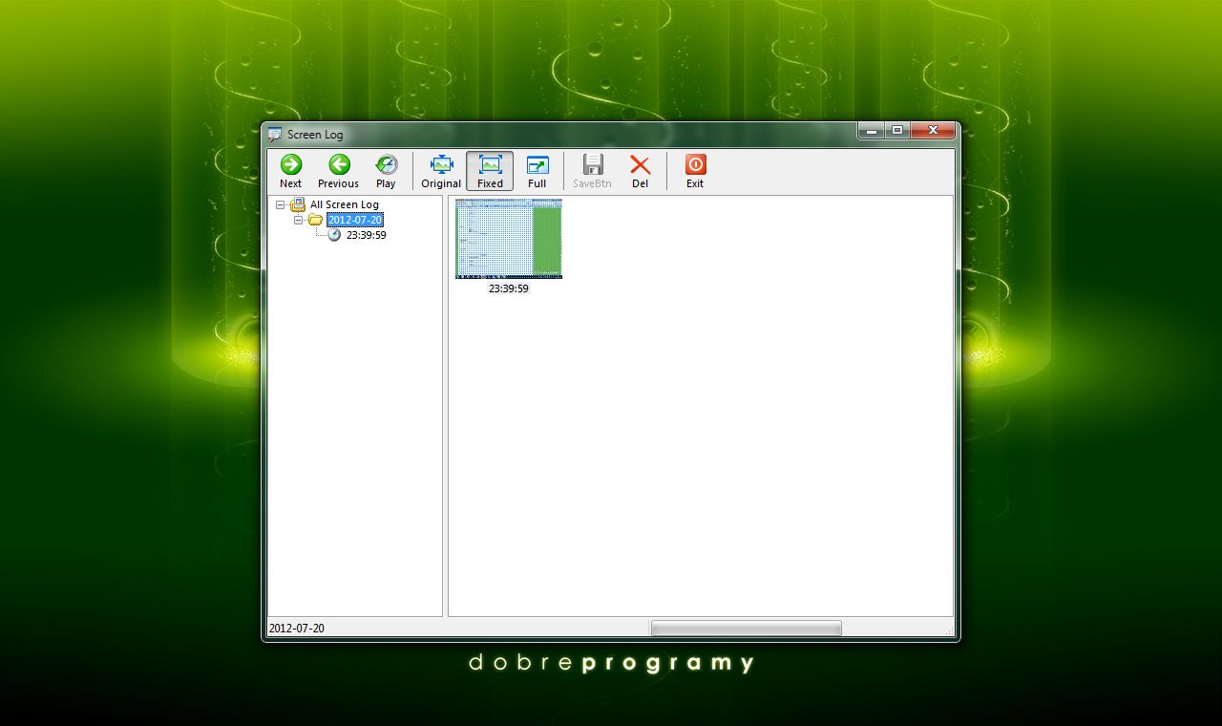1222x726 pixels.
Task: Click the status bar progress bar
Action: 746,628
